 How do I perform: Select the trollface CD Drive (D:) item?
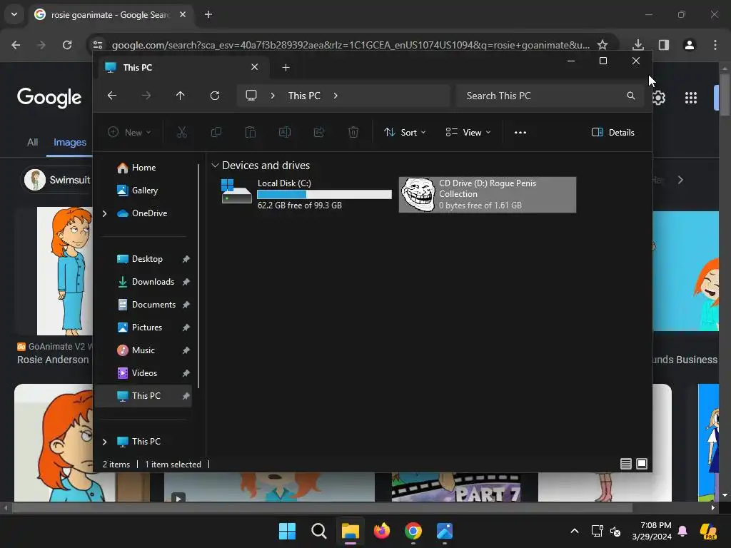[x=487, y=195]
